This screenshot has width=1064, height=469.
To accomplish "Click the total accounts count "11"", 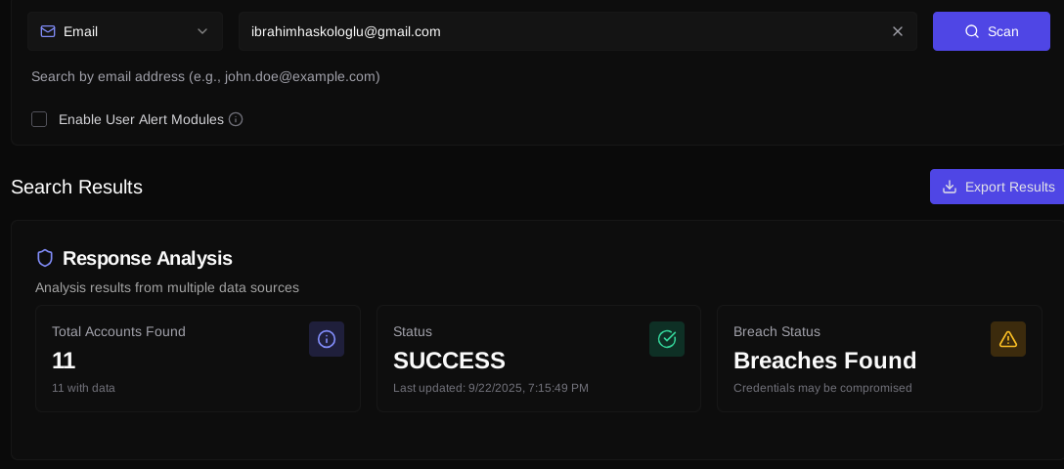I will (64, 361).
